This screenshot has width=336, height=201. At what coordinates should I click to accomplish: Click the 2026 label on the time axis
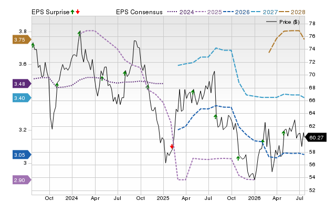coord(254,198)
